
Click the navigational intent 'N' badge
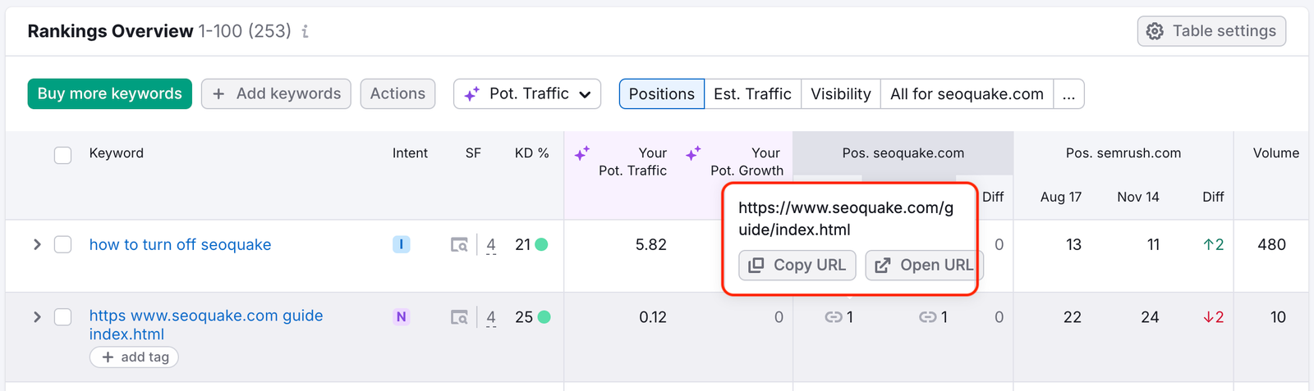pos(401,316)
